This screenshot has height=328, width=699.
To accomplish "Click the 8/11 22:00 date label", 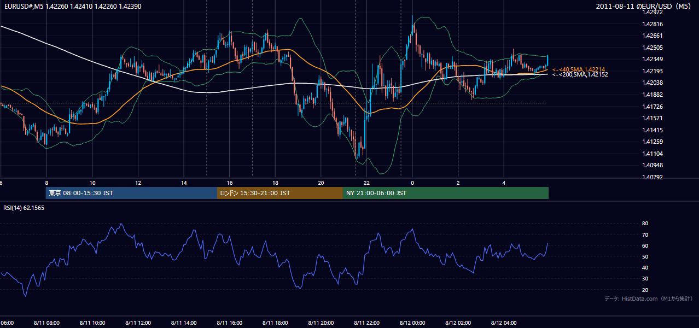I will (367, 323).
